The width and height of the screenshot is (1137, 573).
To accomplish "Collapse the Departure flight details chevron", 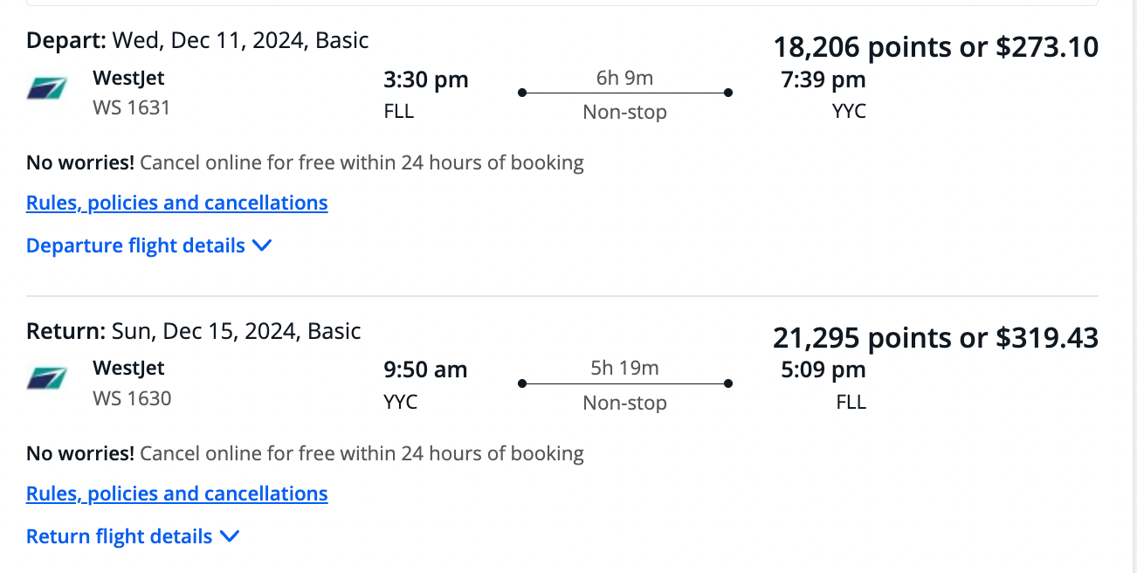I will pyautogui.click(x=262, y=245).
